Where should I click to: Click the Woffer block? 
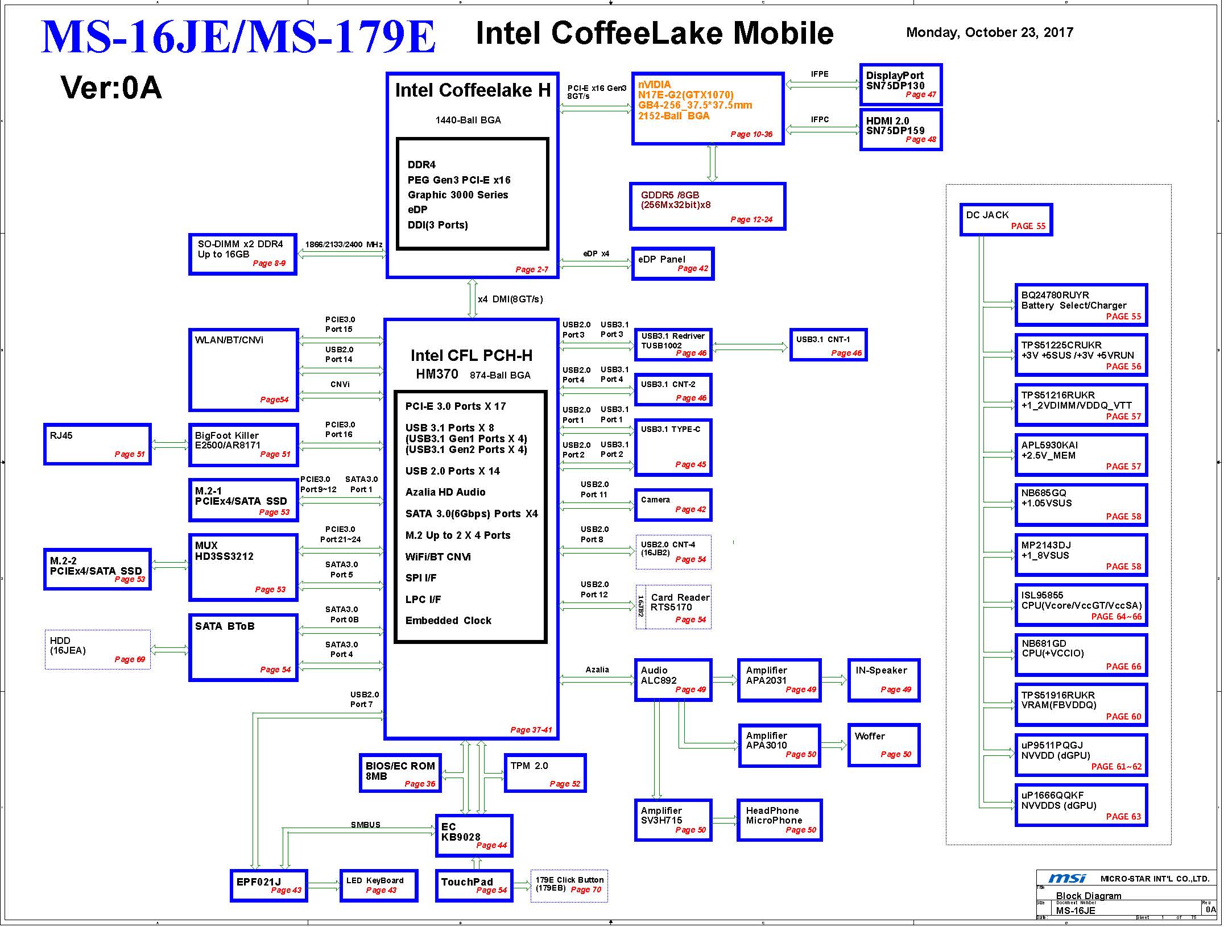(884, 745)
